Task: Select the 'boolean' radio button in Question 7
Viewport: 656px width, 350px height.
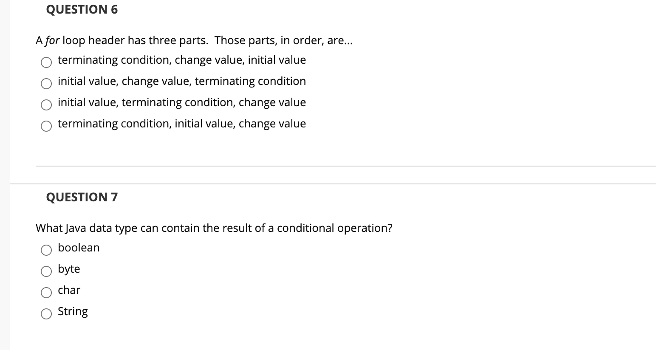Action: pos(46,250)
